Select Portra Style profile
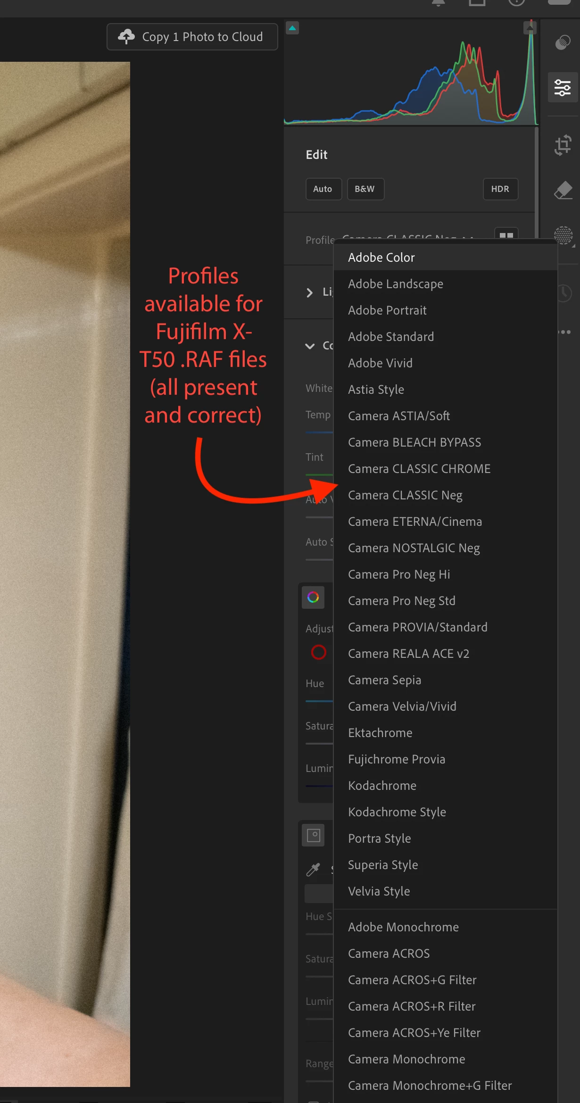 [446, 838]
